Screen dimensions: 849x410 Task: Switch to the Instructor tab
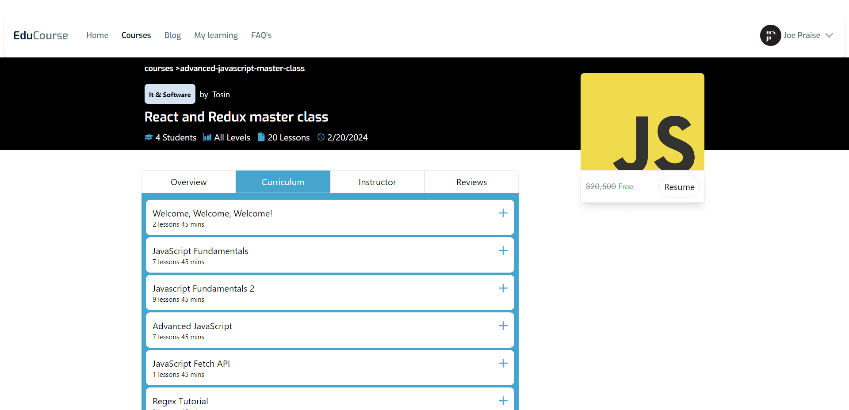coord(377,182)
